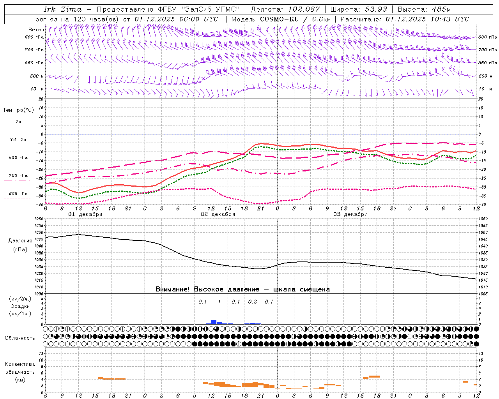
Task: Click the '1' three-hour precipitation value
Action: pos(219,302)
